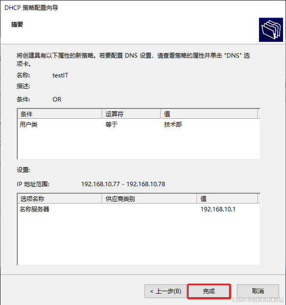Click the options table 值 header
Viewport: 286px width, 305px height.
pos(228,199)
